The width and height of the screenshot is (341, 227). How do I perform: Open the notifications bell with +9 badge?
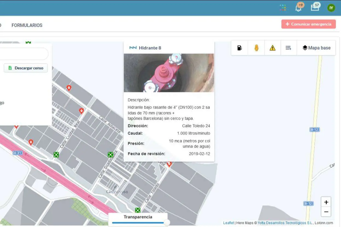click(x=298, y=8)
